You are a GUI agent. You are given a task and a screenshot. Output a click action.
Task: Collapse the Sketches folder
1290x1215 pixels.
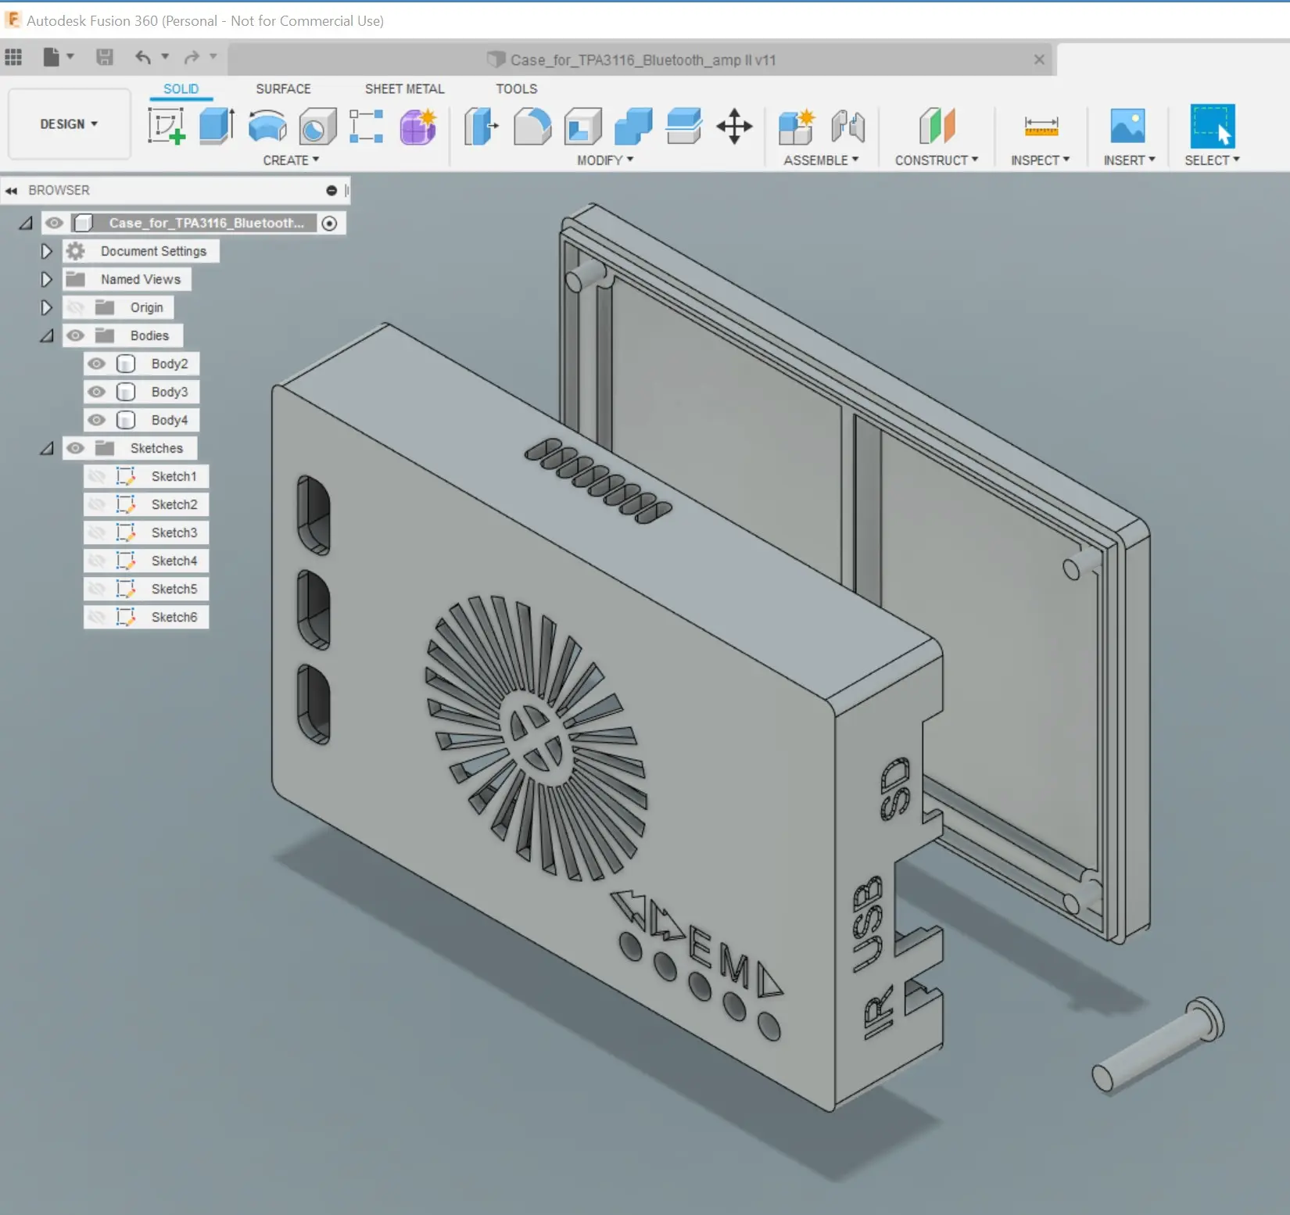coord(47,449)
